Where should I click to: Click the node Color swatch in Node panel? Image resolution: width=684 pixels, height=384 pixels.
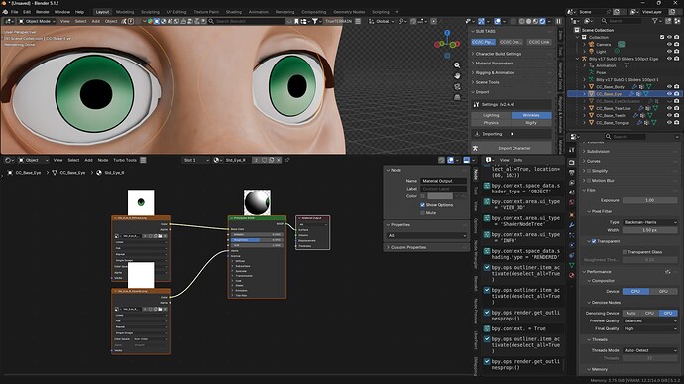click(440, 196)
